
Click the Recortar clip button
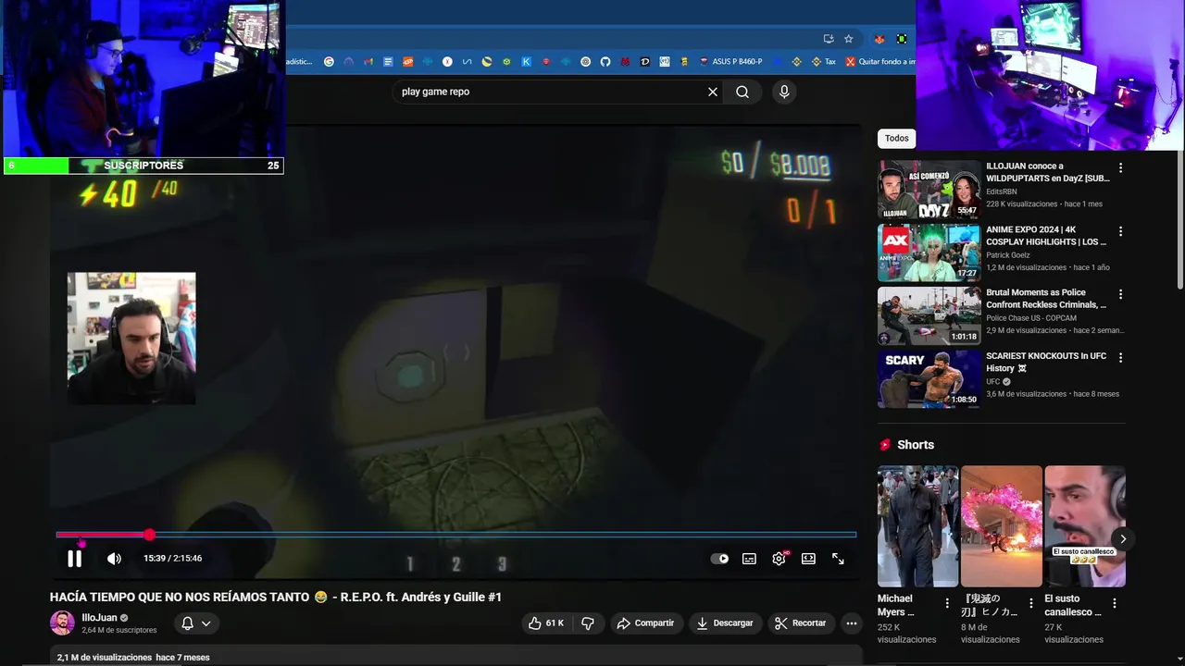pyautogui.click(x=801, y=623)
